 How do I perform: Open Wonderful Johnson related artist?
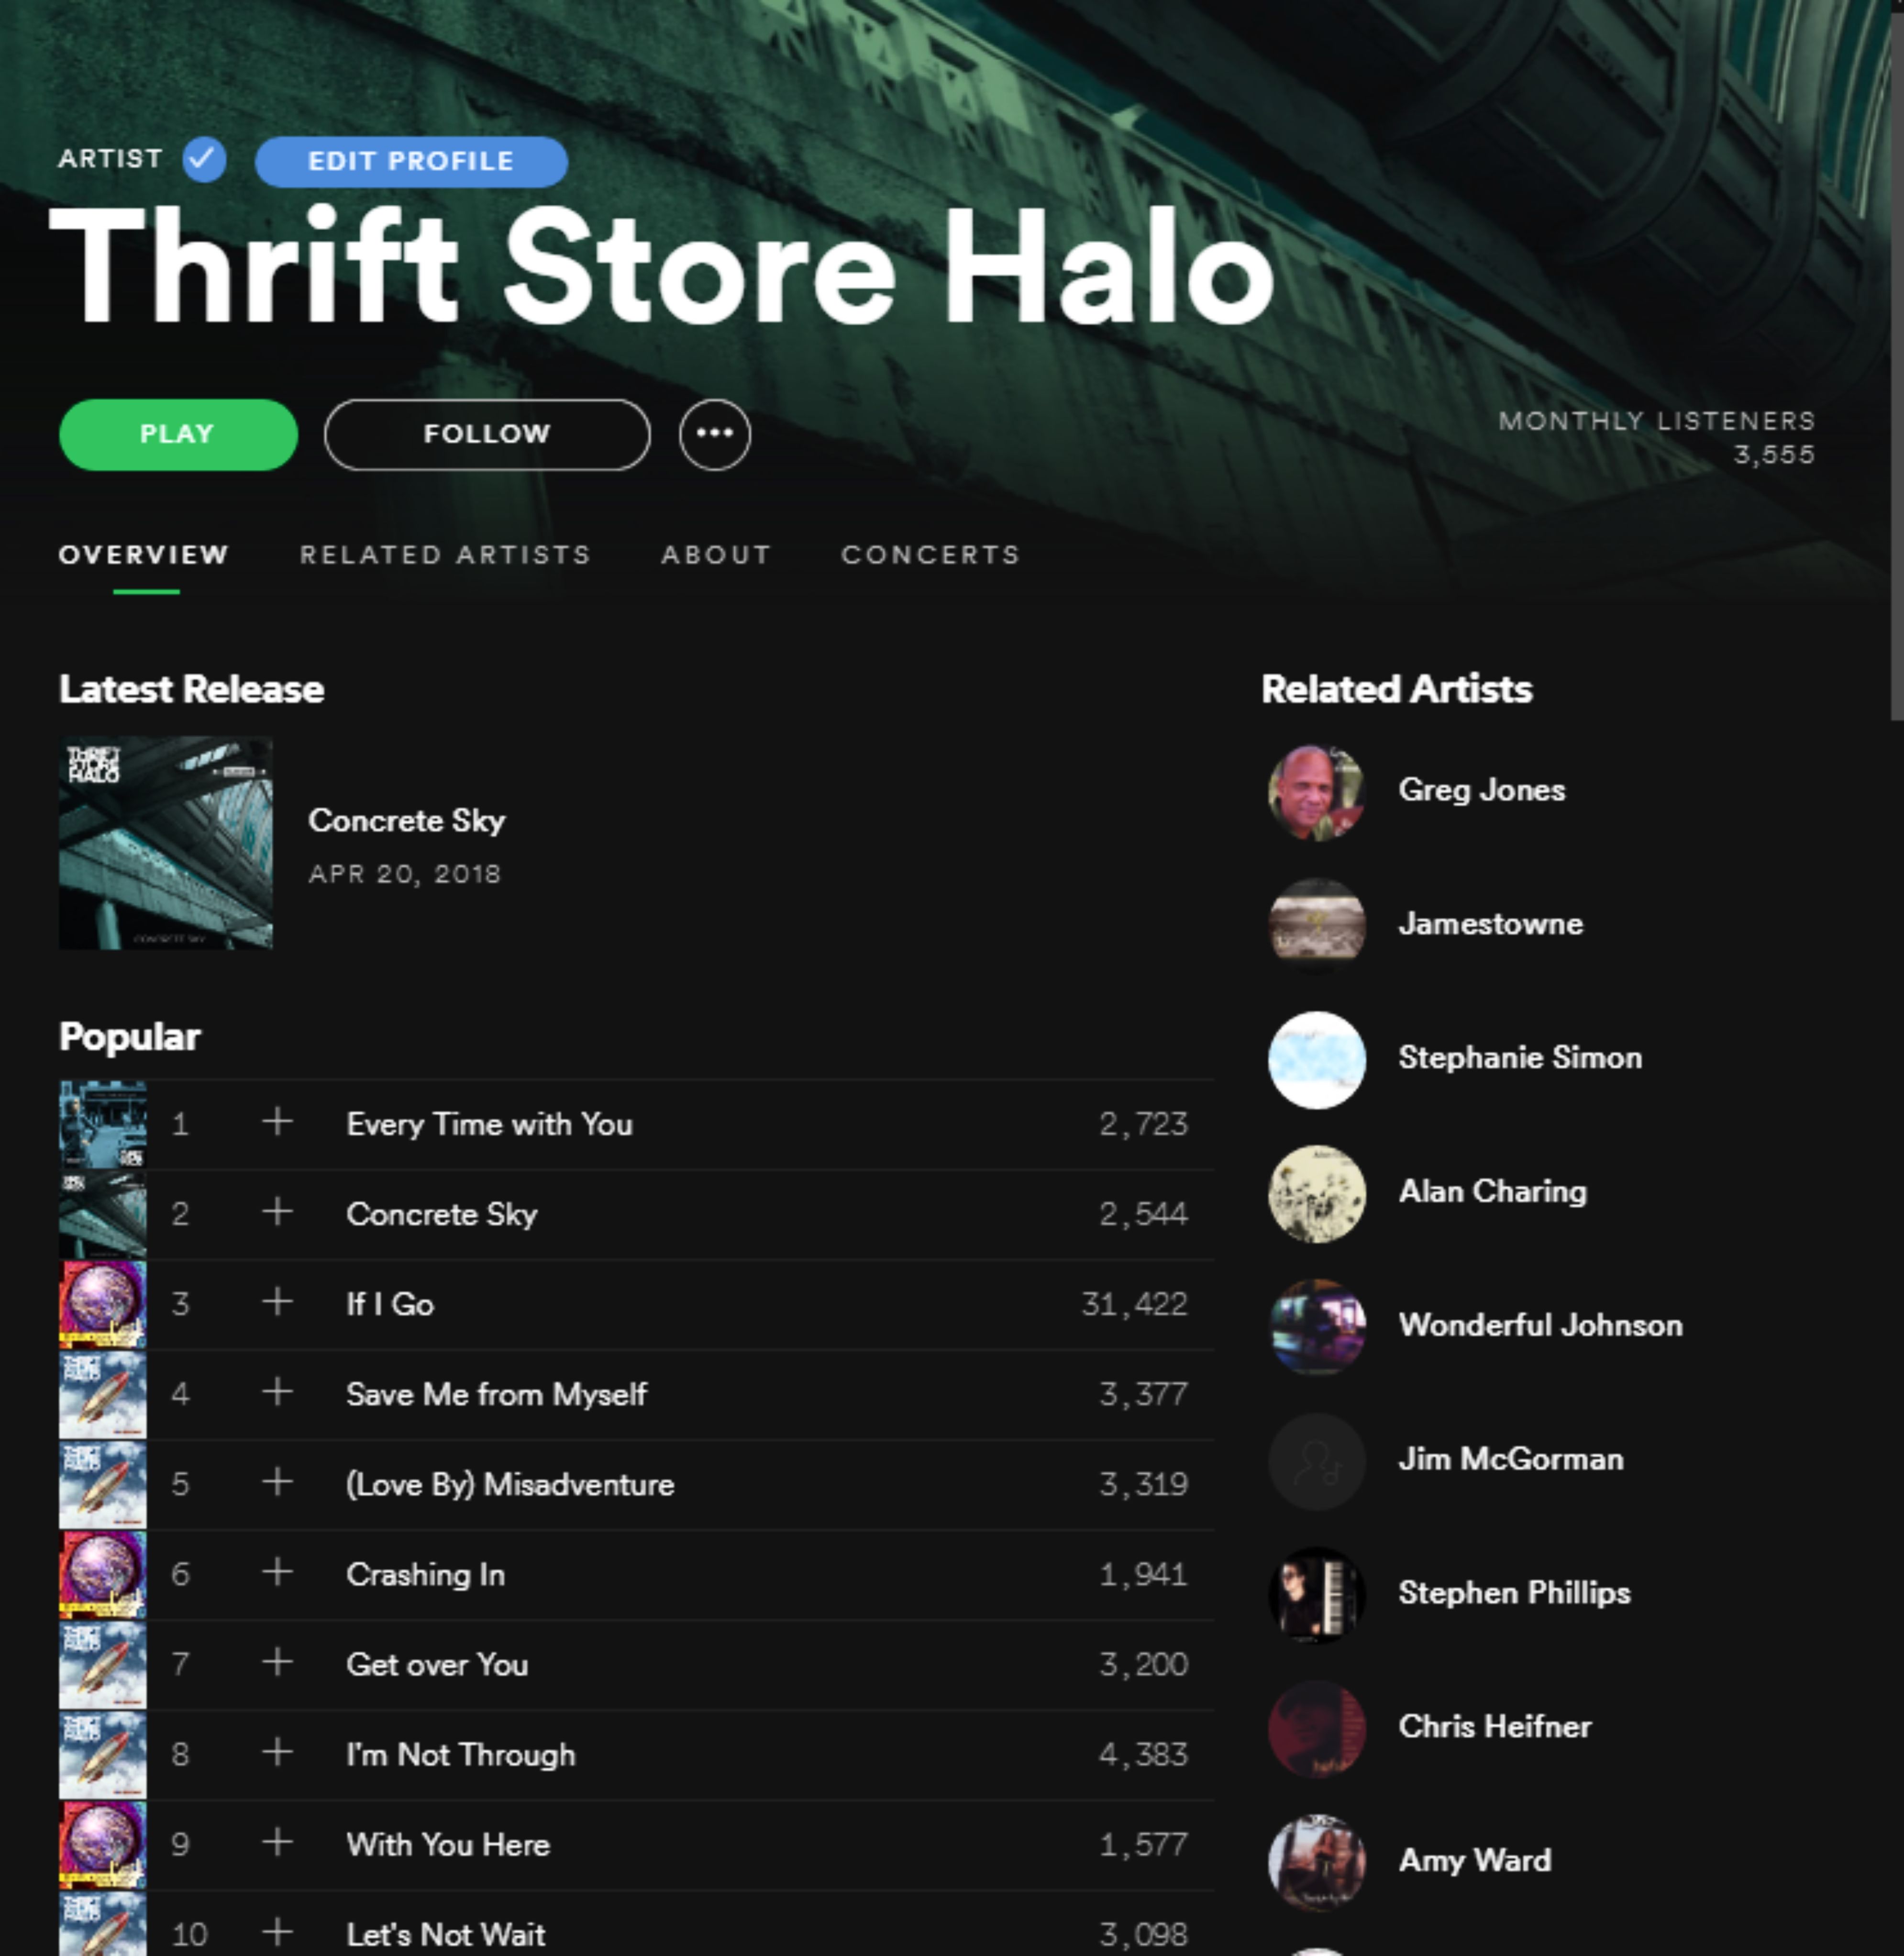click(x=1540, y=1325)
